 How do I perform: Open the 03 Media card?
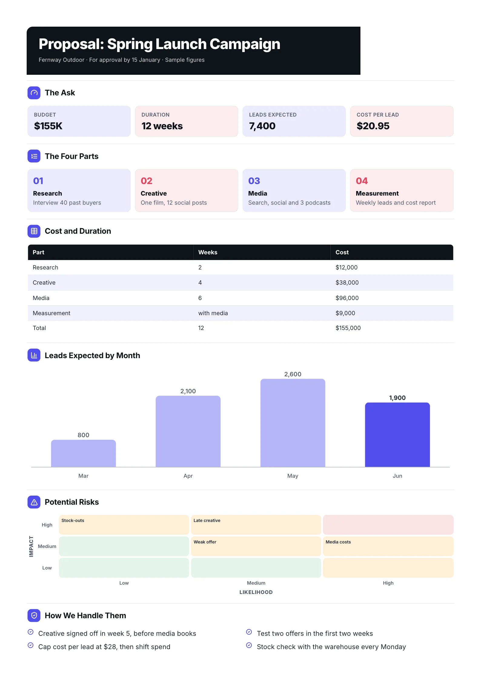(x=294, y=190)
